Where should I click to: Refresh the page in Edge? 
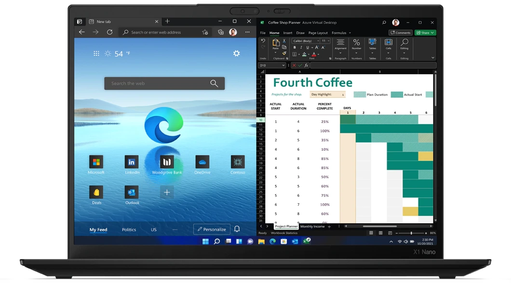(109, 32)
